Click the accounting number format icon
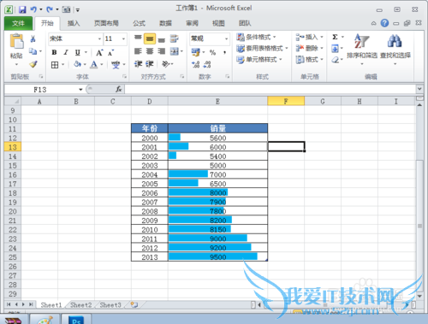This screenshot has width=428, height=324. click(195, 52)
